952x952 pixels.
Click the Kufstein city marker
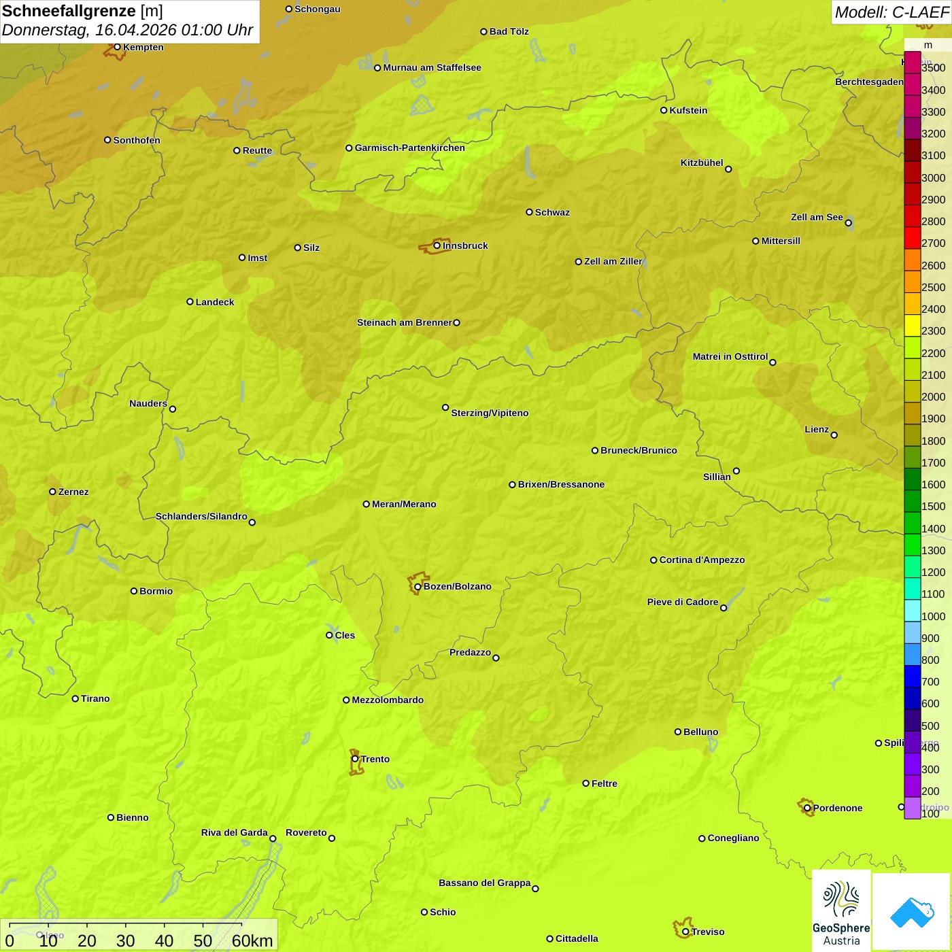point(664,110)
